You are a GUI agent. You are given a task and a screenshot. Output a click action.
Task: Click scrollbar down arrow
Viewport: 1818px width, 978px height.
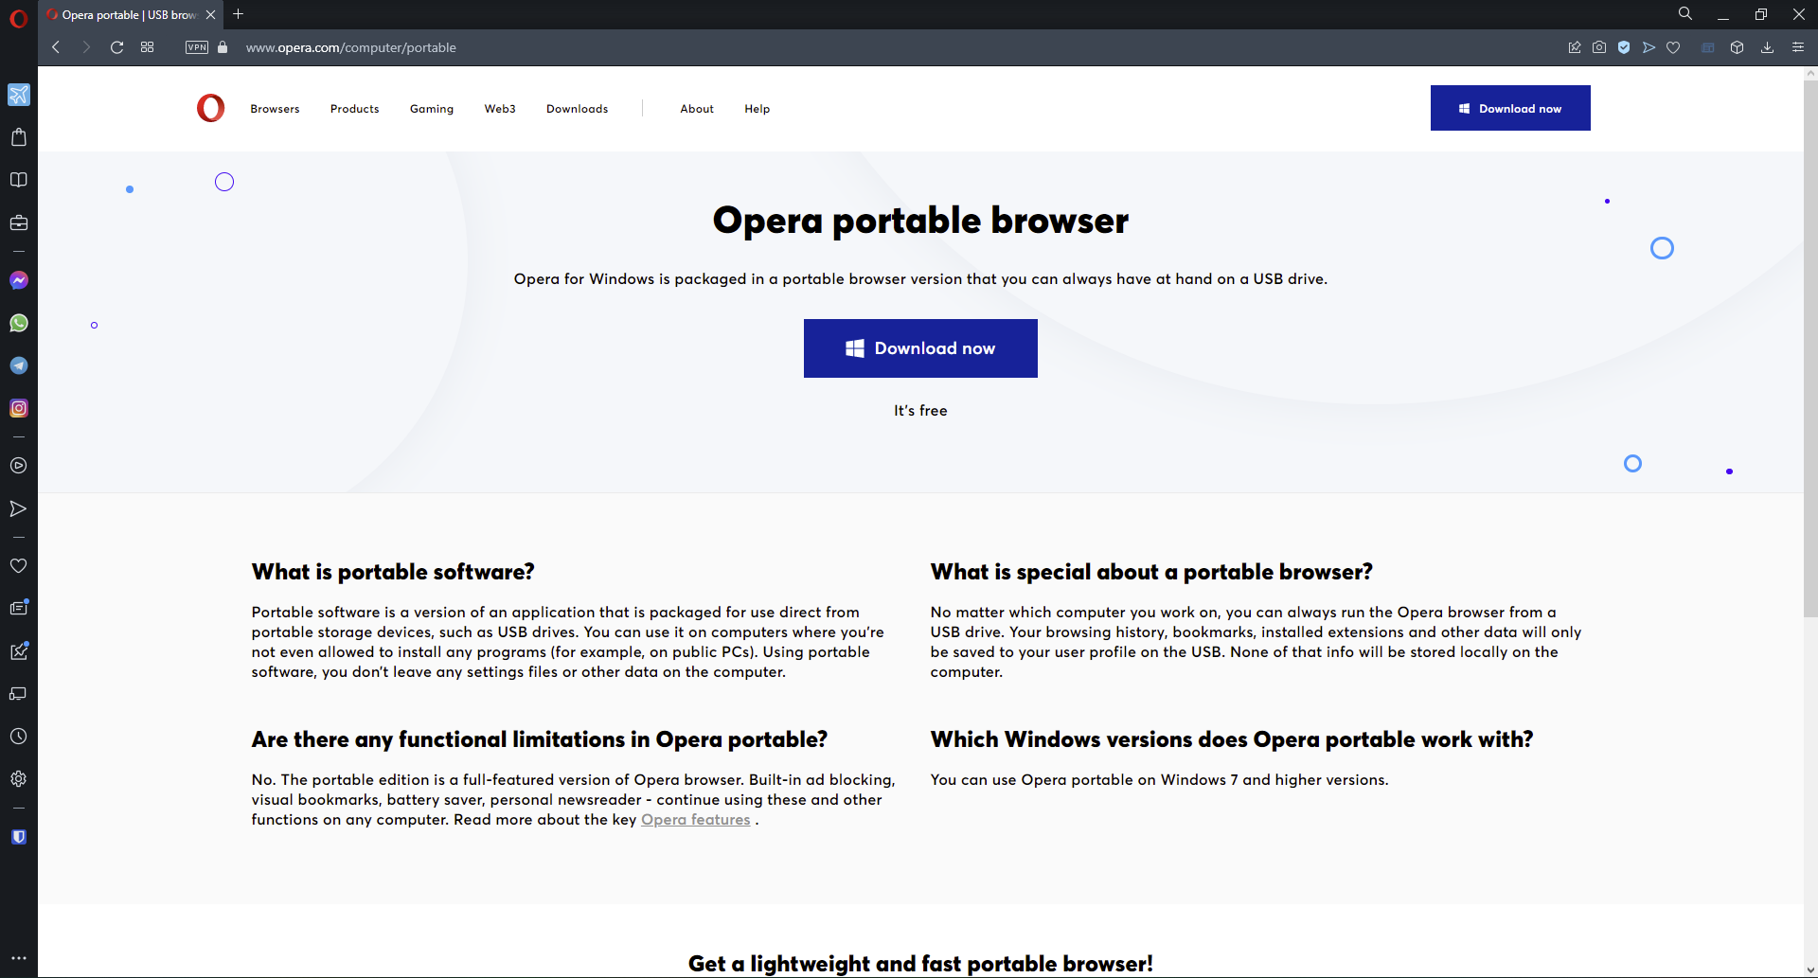tap(1810, 969)
